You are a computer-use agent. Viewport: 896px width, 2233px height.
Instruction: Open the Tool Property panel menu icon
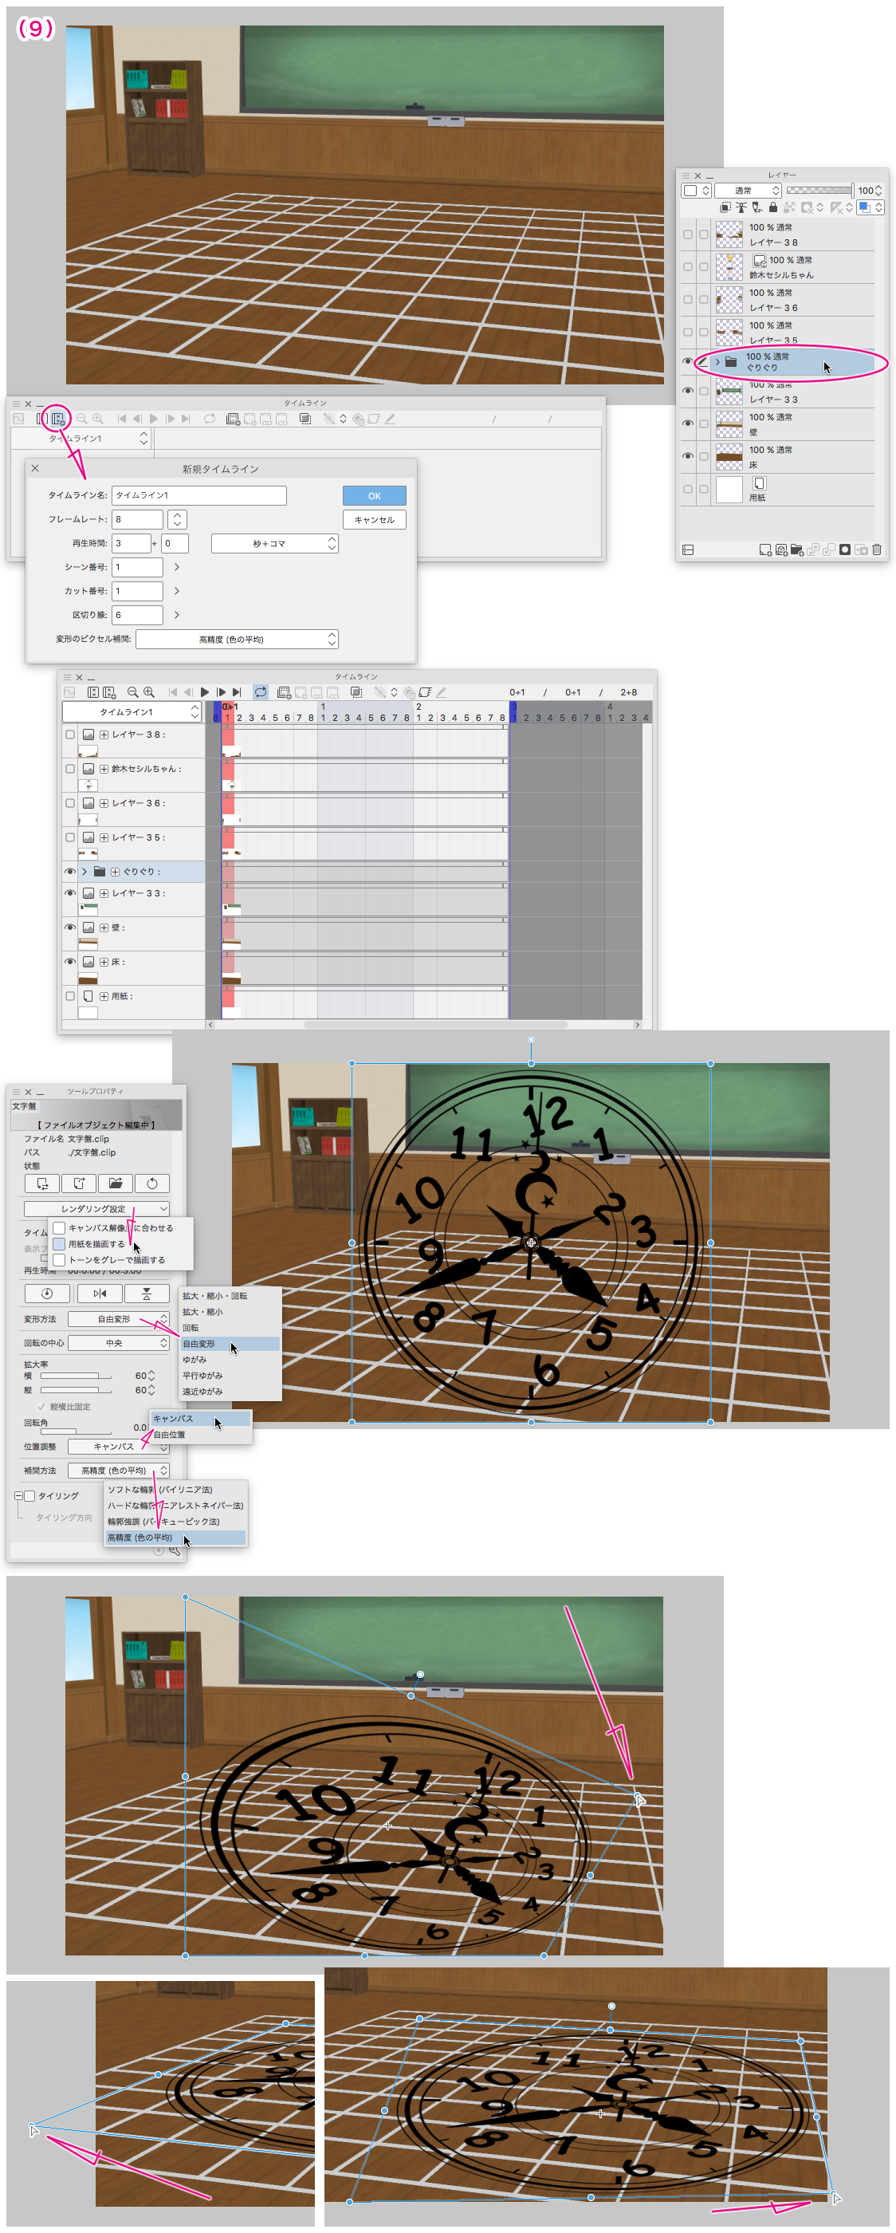click(16, 1093)
